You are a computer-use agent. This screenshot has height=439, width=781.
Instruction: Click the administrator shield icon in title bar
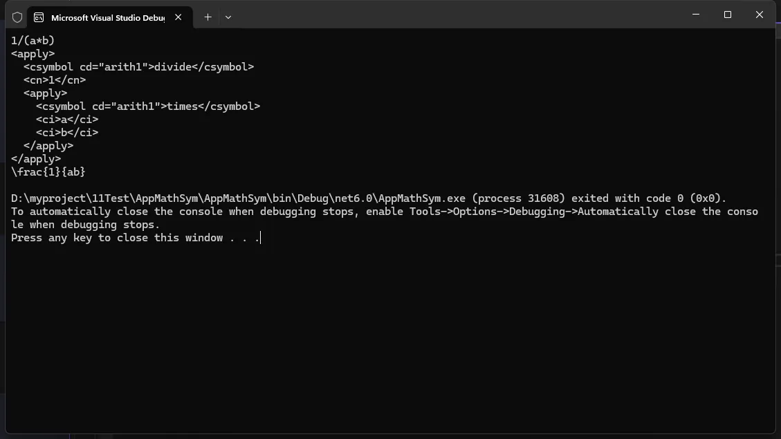(17, 17)
